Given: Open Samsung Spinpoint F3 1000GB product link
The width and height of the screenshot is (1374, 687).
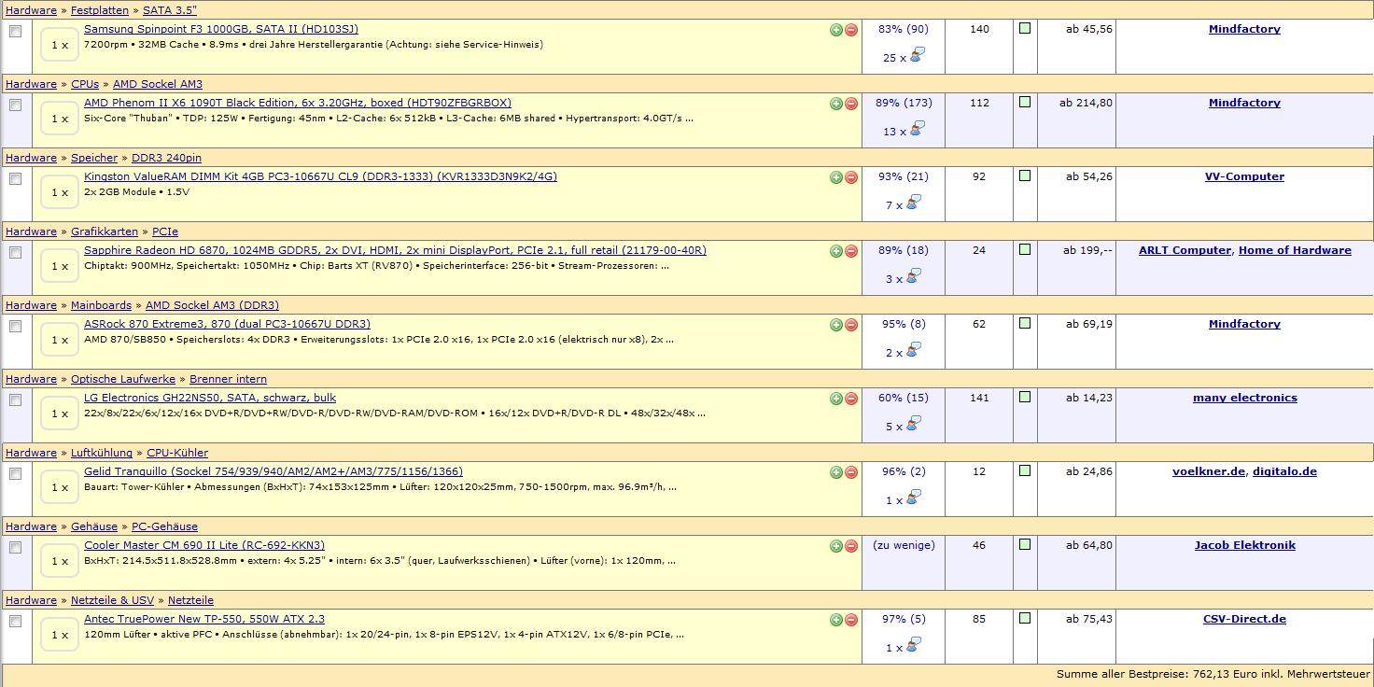Looking at the screenshot, I should coord(221,29).
